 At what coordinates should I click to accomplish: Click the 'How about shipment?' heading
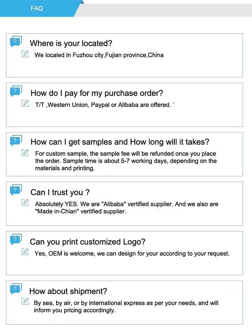coord(68,291)
